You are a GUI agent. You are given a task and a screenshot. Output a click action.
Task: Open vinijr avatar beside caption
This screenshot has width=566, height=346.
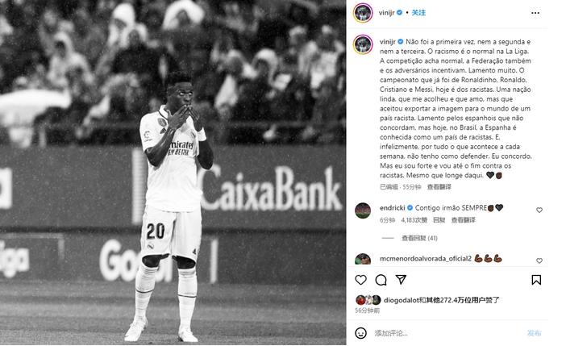(x=363, y=44)
